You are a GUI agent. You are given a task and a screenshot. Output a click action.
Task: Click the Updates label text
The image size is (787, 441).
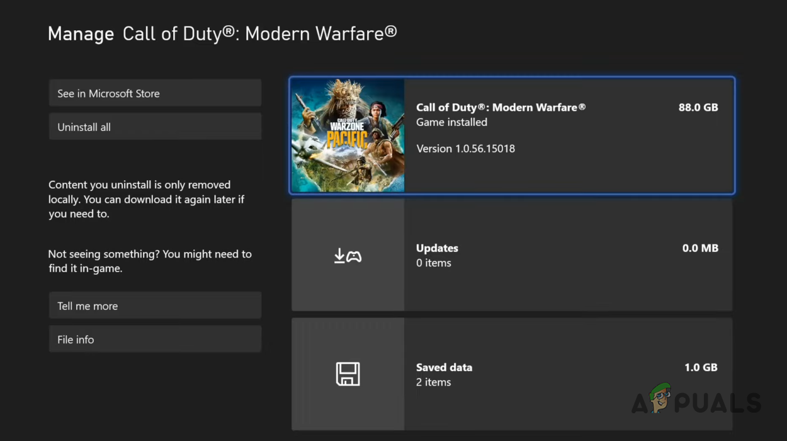(x=437, y=248)
